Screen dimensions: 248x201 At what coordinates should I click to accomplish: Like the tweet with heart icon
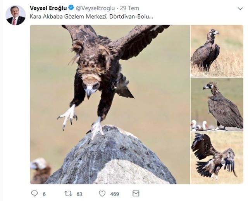102,194
